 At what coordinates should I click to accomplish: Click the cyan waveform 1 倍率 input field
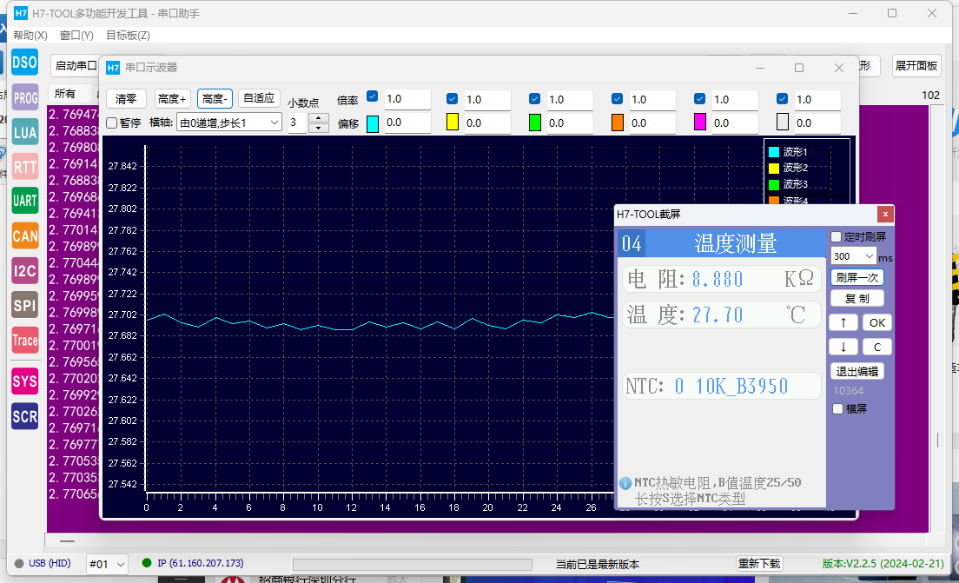407,98
